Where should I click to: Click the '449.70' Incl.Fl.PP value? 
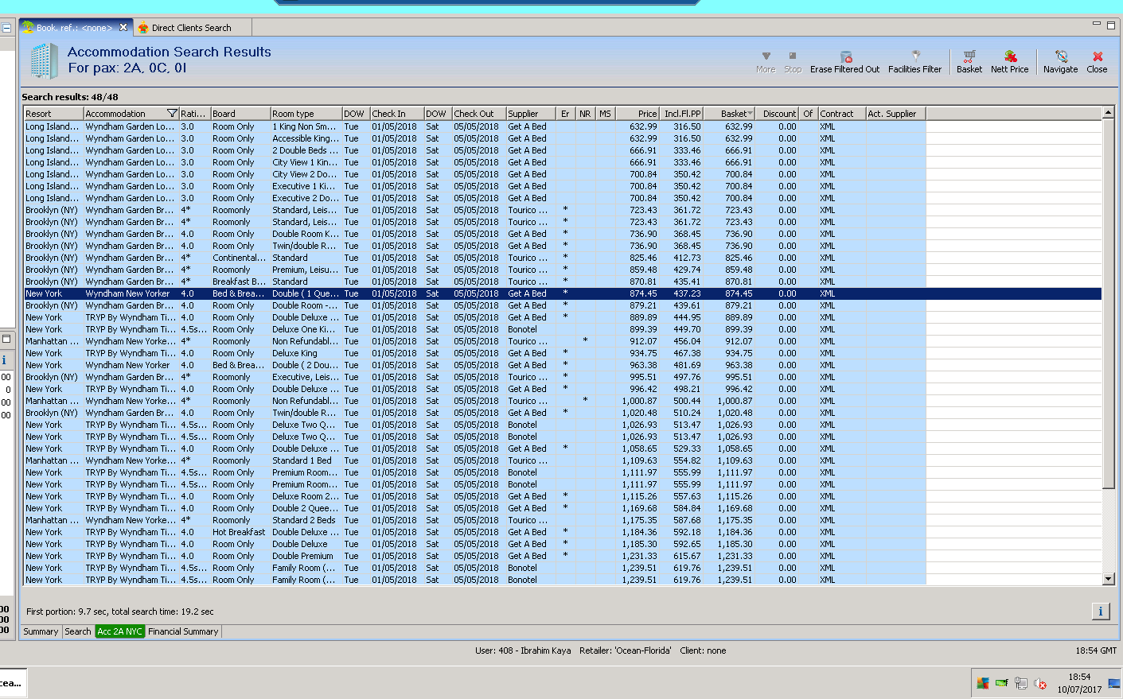pos(687,329)
